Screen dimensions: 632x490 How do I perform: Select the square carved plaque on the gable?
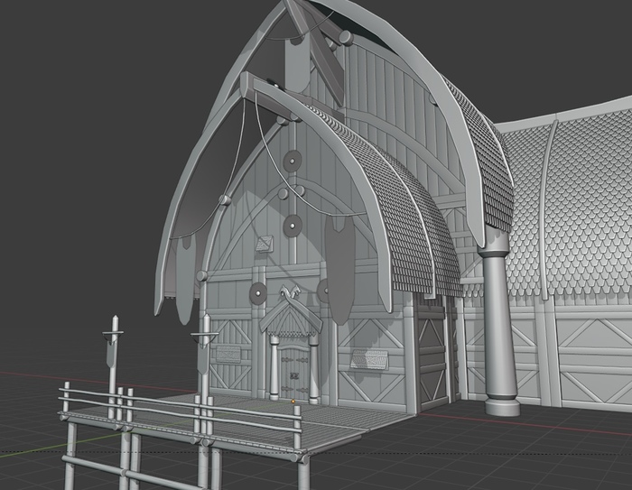(x=265, y=244)
